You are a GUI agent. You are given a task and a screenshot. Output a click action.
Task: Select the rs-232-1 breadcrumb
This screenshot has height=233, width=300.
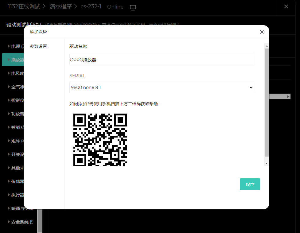click(x=91, y=6)
